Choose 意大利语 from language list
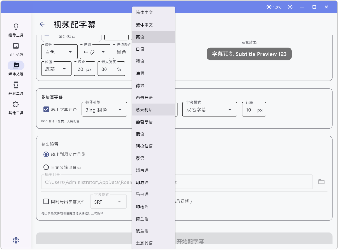 tap(153, 110)
